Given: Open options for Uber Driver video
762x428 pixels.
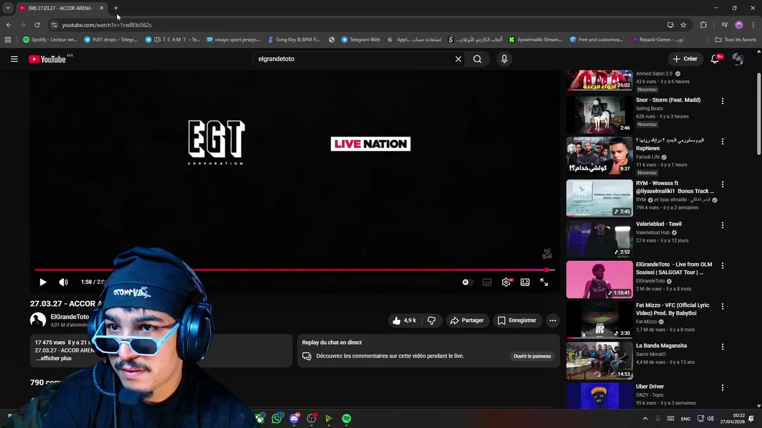Looking at the screenshot, I should tap(723, 388).
